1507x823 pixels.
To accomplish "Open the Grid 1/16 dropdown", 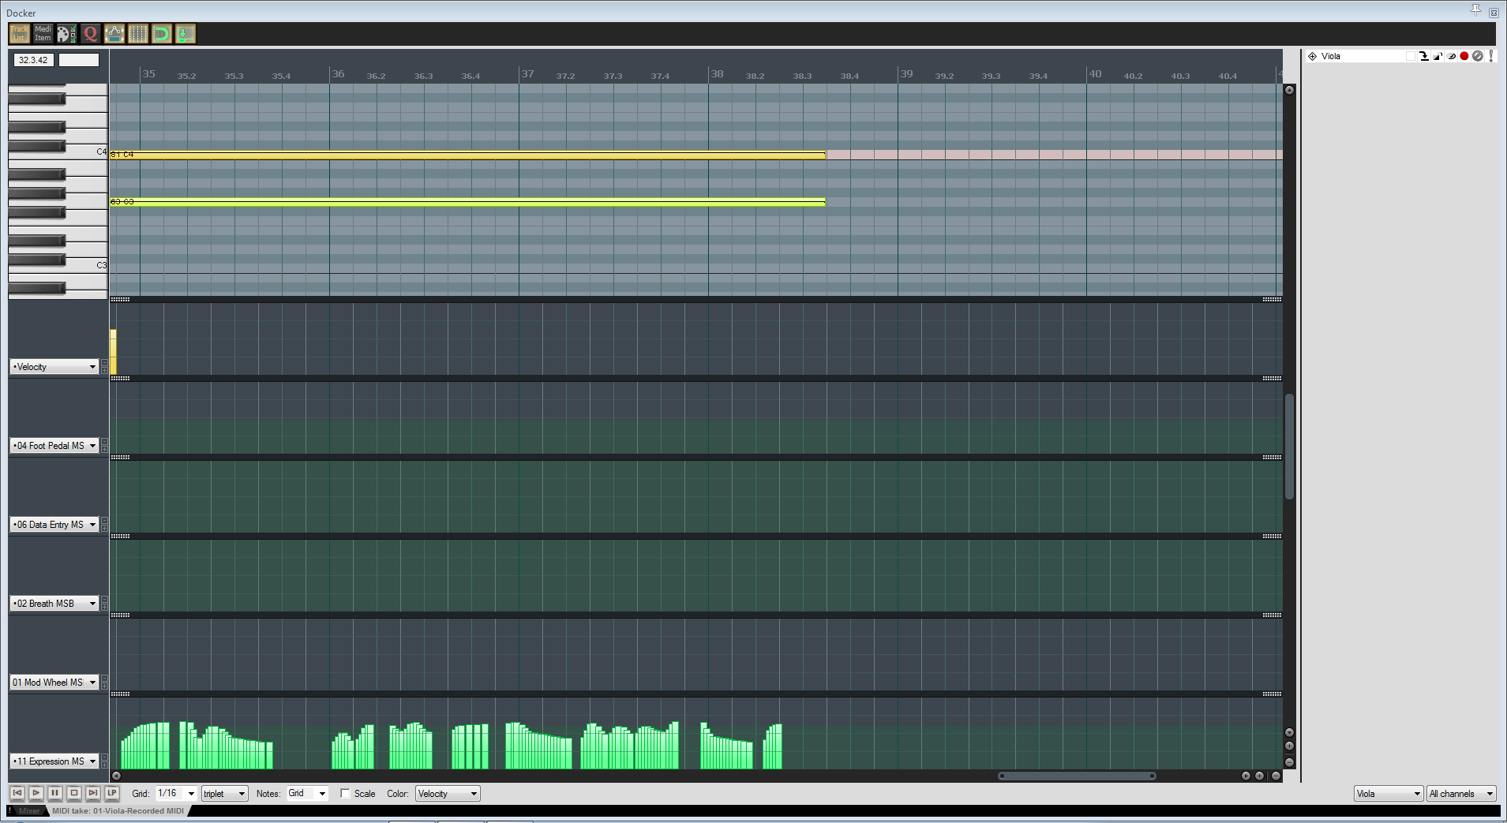I will 176,794.
